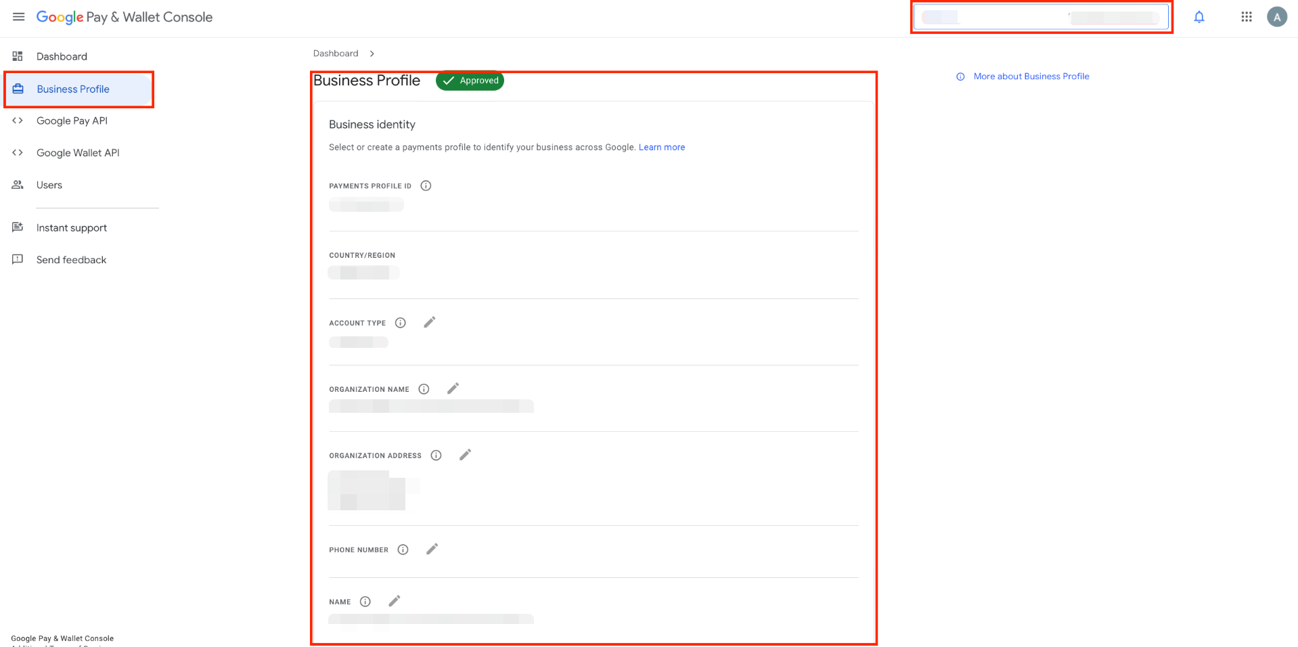Click the Instant support icon

click(x=18, y=227)
